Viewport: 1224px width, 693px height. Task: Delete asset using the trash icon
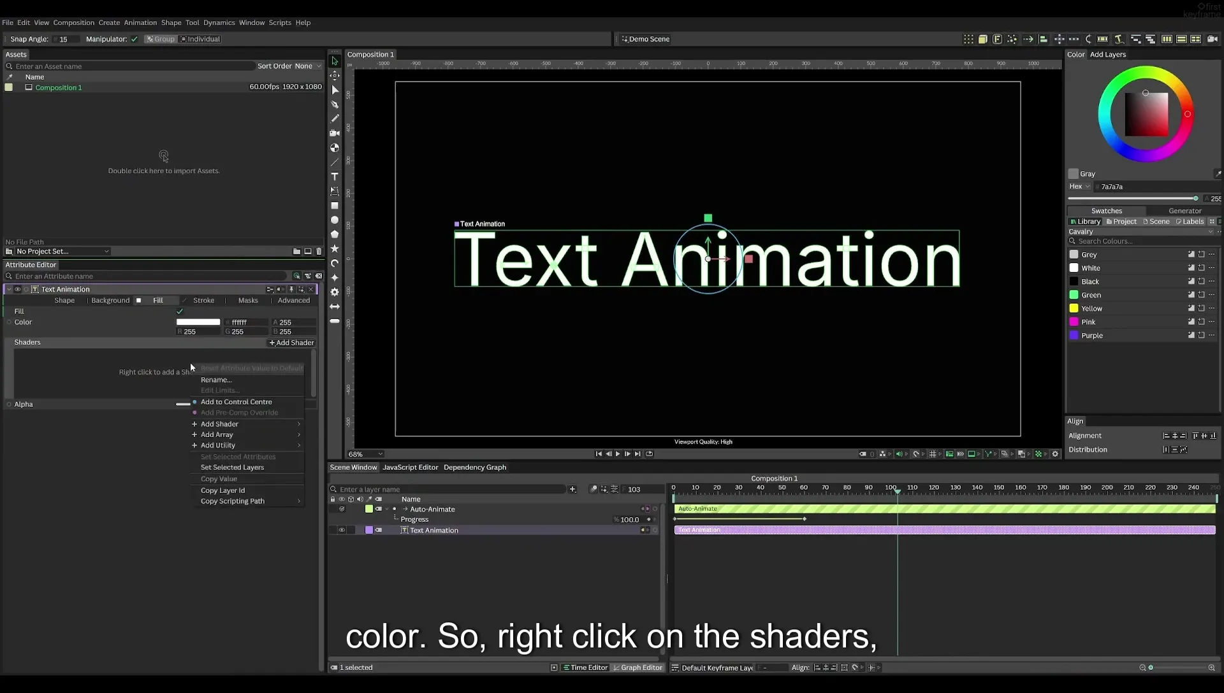coord(319,252)
